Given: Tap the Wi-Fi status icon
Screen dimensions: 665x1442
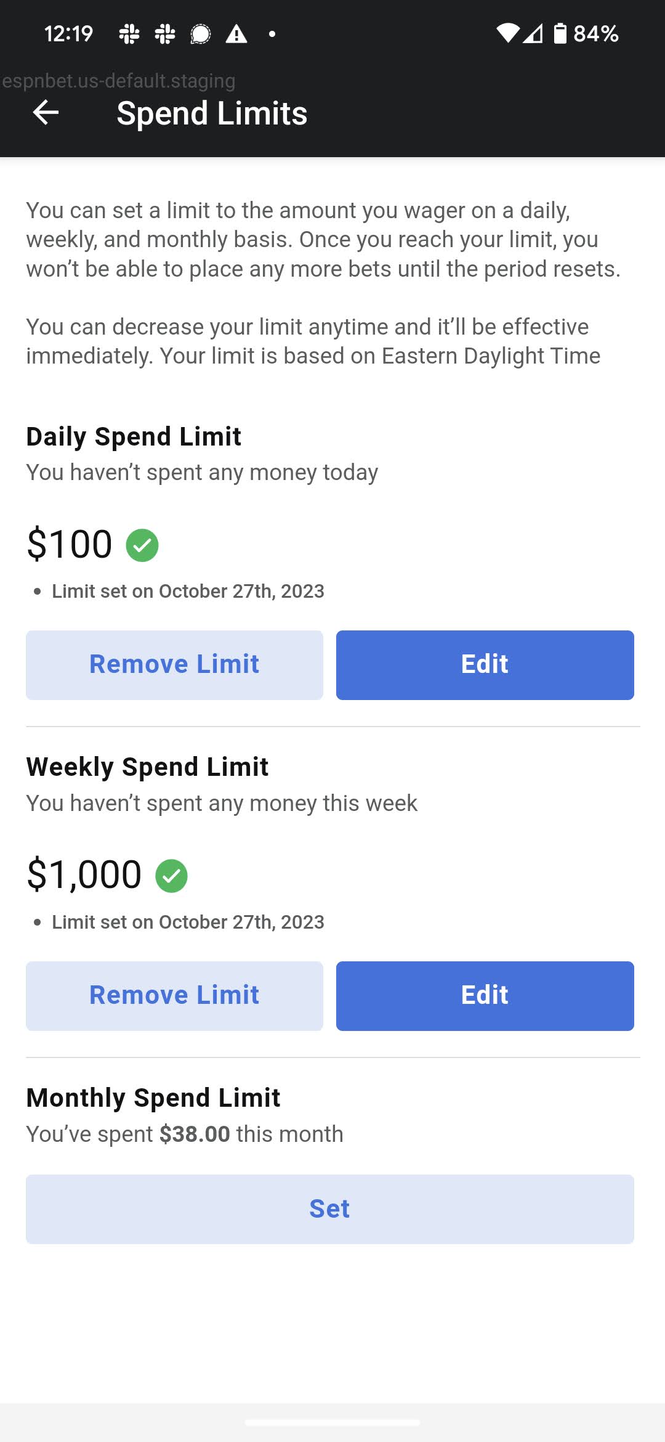Looking at the screenshot, I should (508, 33).
